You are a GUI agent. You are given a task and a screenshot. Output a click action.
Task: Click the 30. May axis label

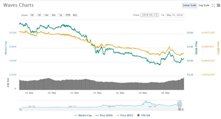tap(165, 93)
